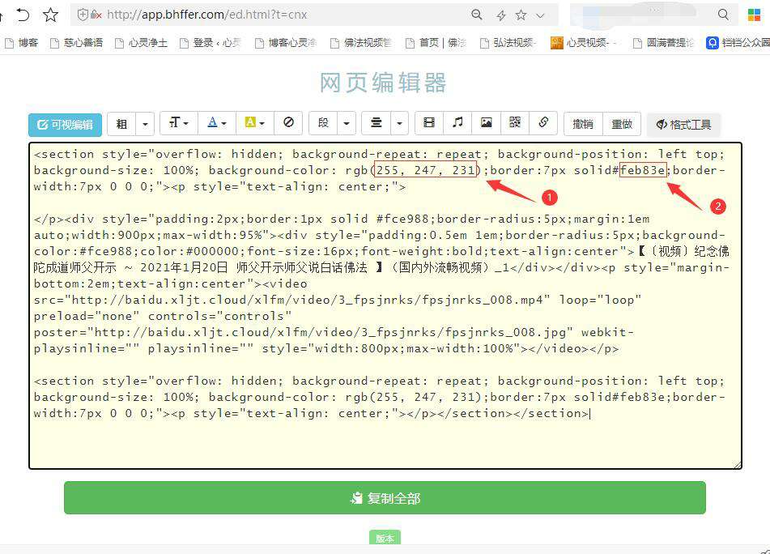Click the small green 版本 button
Screen dimensions: 770x554
pyautogui.click(x=385, y=538)
